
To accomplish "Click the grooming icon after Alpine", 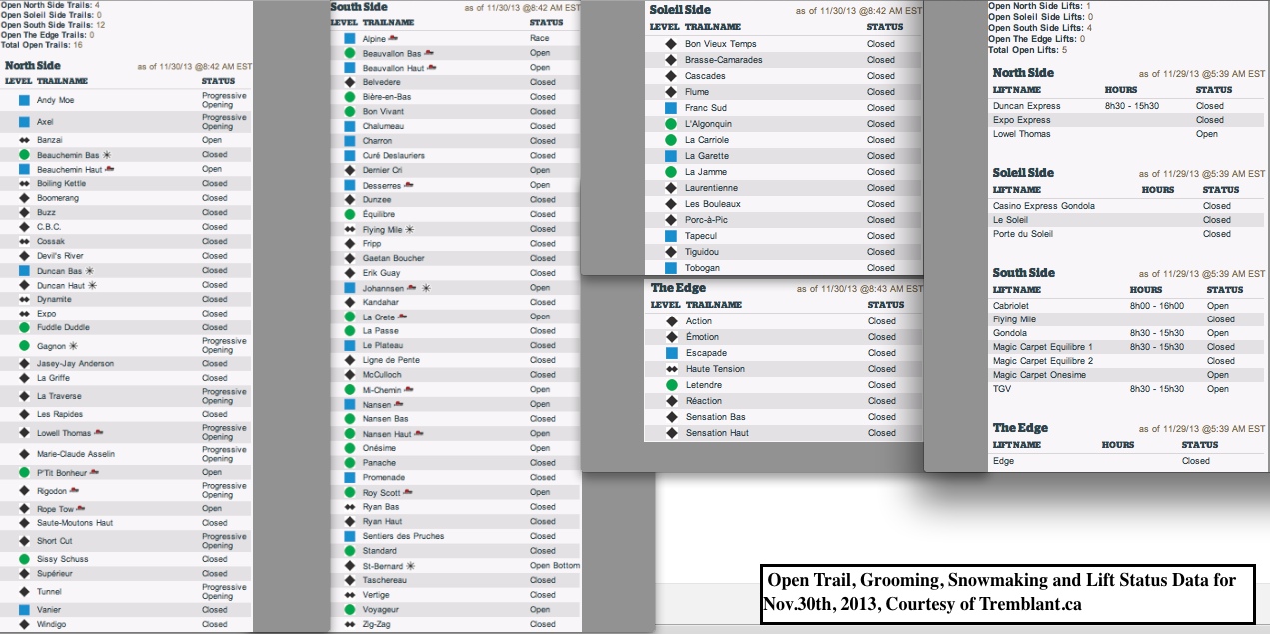I will pos(393,38).
